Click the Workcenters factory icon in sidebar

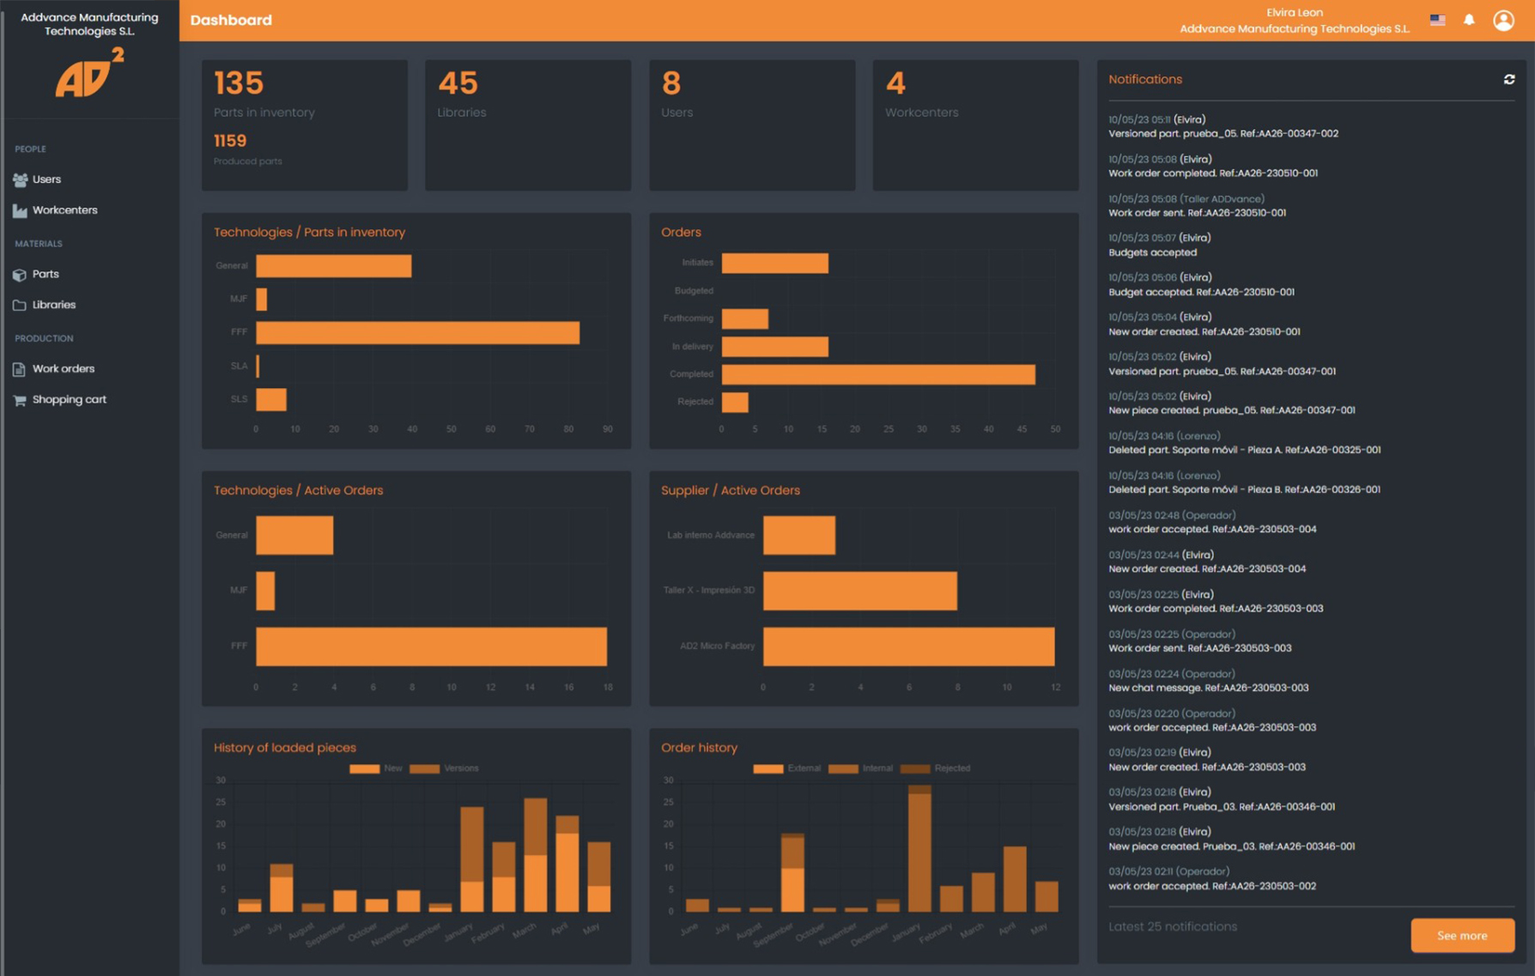coord(20,210)
